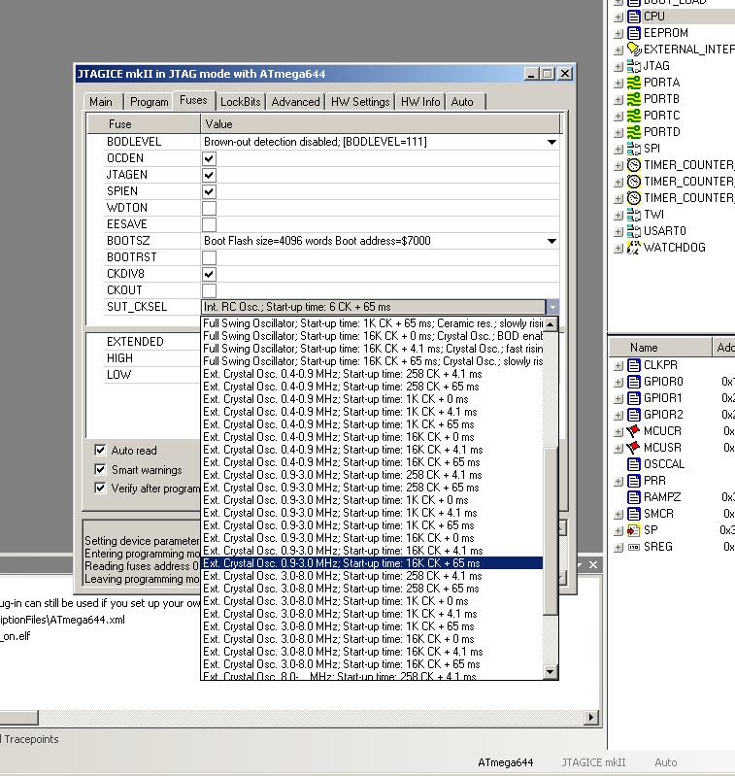Click the TWI module icon
735x776 pixels.
pos(634,215)
